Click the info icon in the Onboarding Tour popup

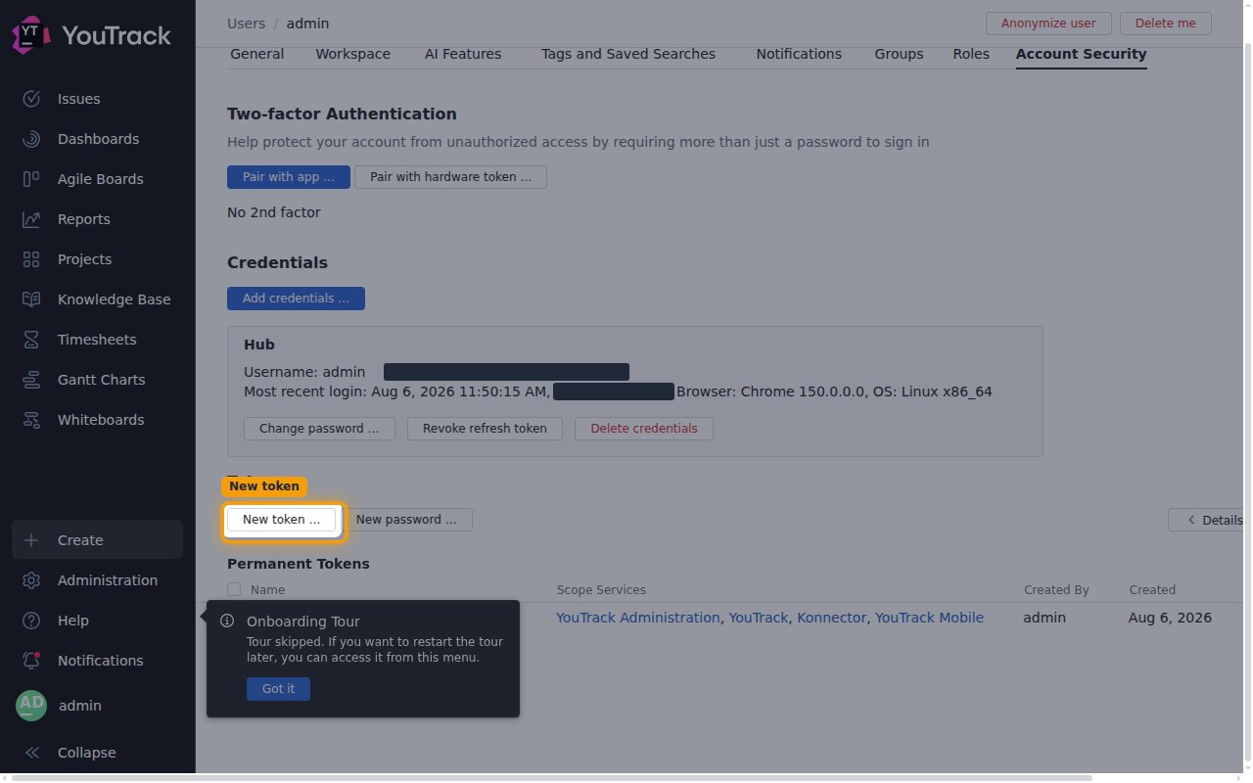(x=227, y=621)
